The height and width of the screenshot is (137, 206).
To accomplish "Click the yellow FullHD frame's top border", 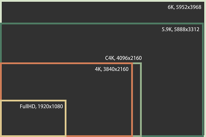I will point(33,100).
